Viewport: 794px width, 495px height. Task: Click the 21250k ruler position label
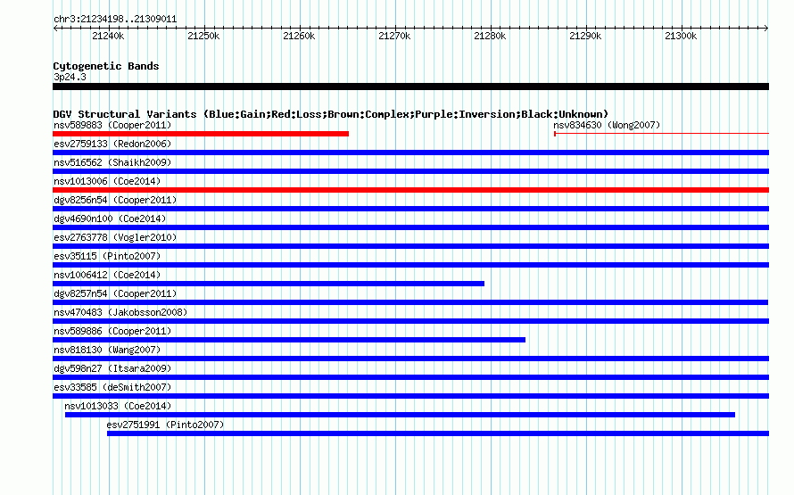click(x=203, y=36)
